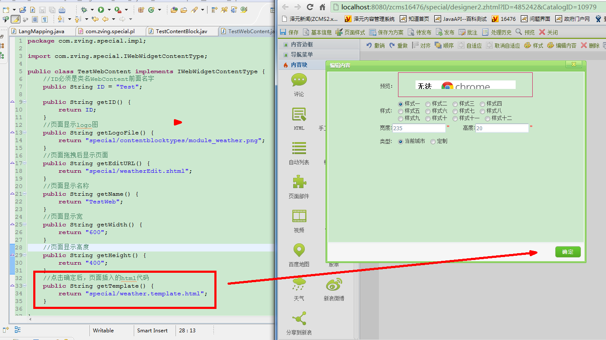
Task: Choose the 样式十二 style option
Action: (488, 118)
